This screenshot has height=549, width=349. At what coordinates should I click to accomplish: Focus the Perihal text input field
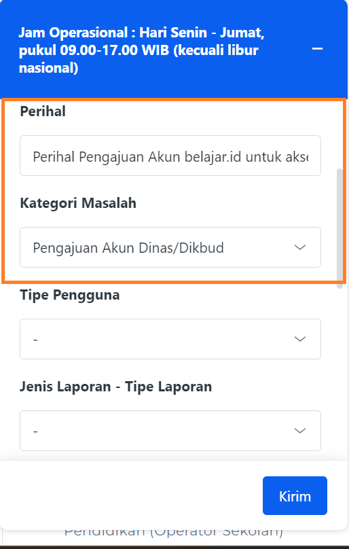170,156
